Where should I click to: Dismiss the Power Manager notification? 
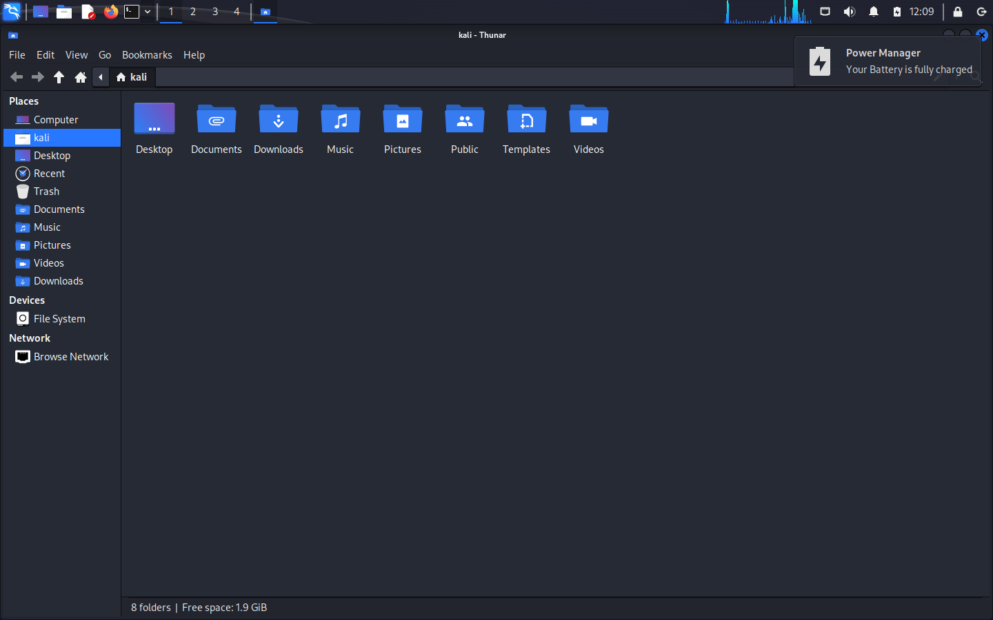tap(981, 35)
